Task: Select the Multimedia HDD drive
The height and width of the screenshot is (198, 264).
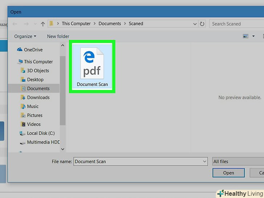Action: click(44, 142)
